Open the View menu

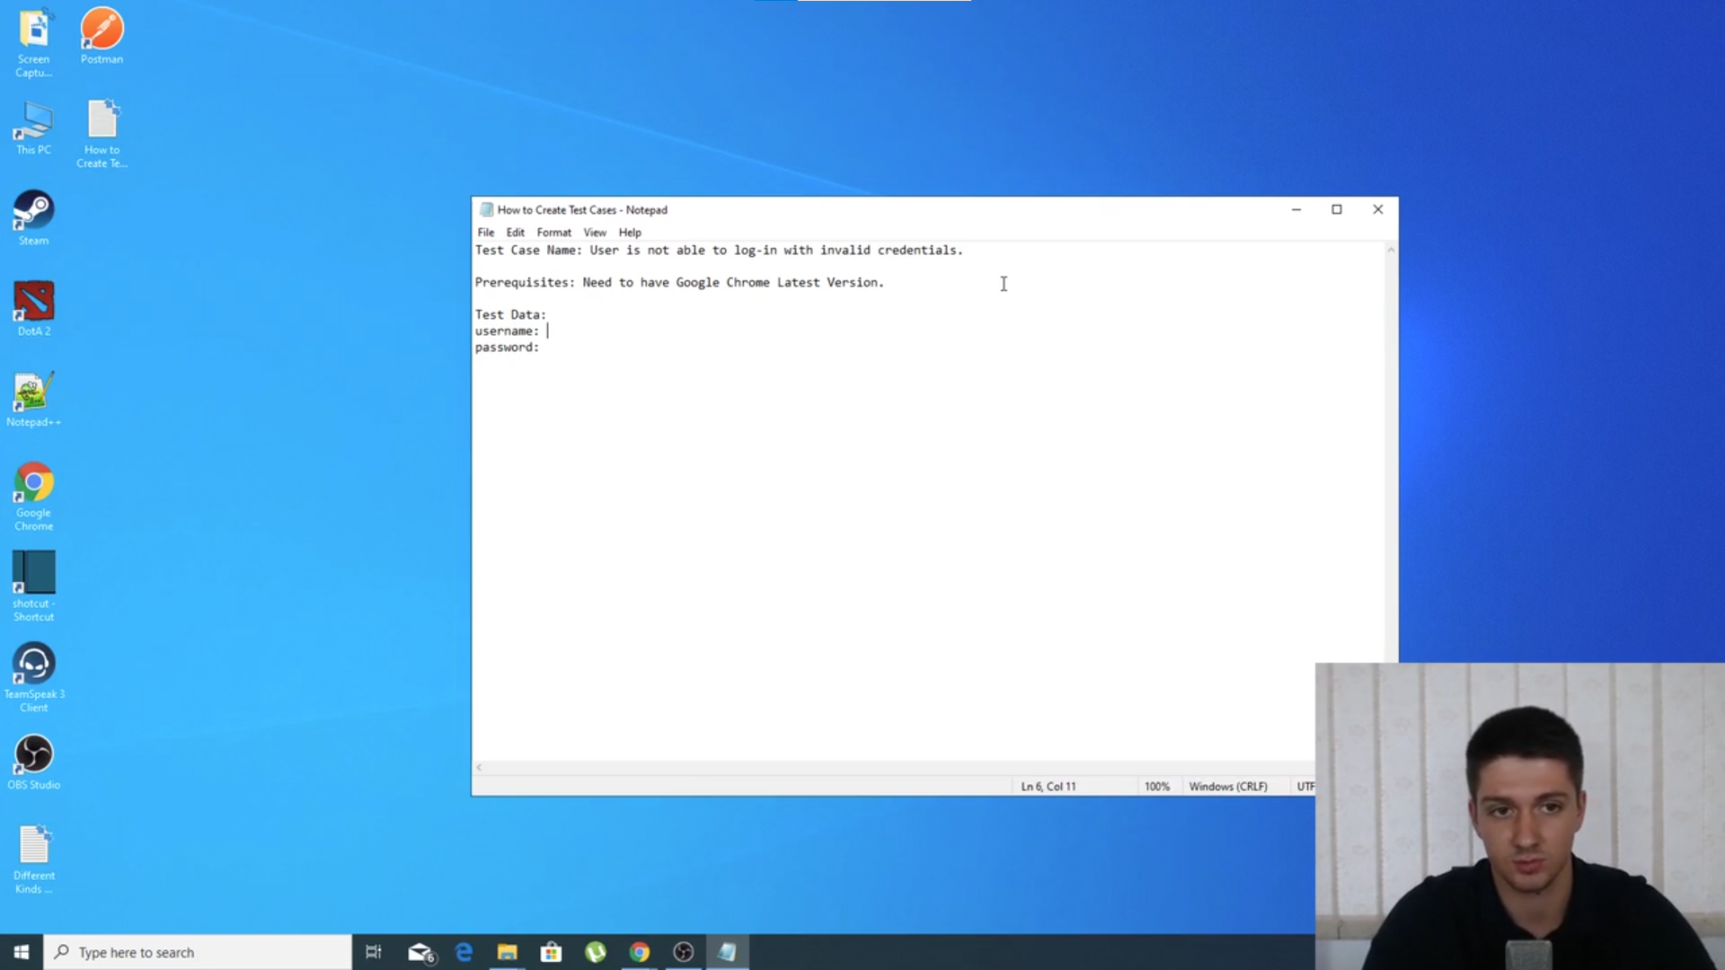[594, 233]
